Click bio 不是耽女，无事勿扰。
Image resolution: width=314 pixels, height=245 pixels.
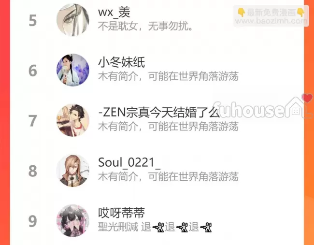pos(145,26)
